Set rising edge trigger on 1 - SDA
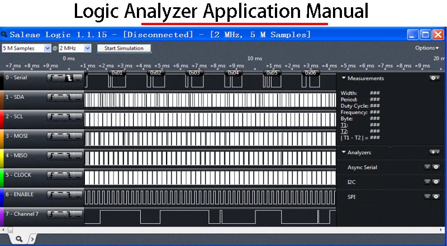Viewport: 447px width, 246px height. 51,97
